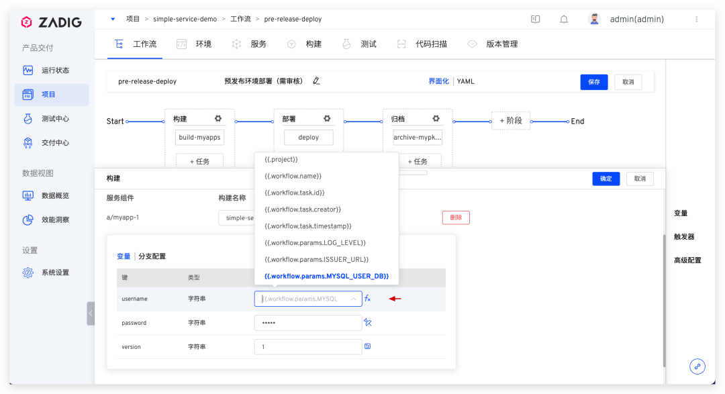
Task: Switch to YAML editing mode
Action: [466, 81]
